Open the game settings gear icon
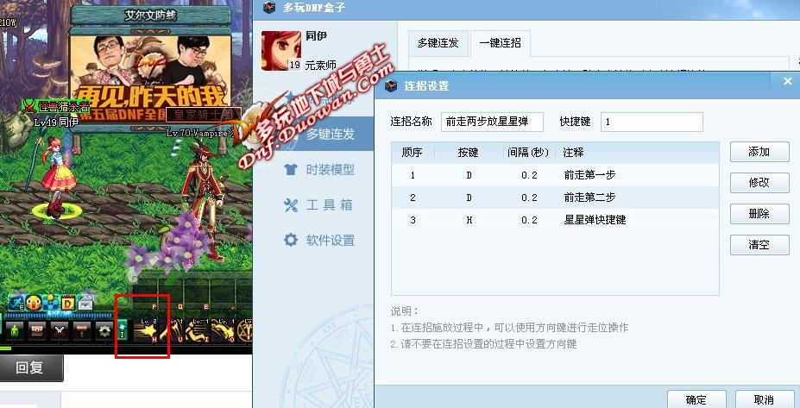800x408 pixels. 104,331
